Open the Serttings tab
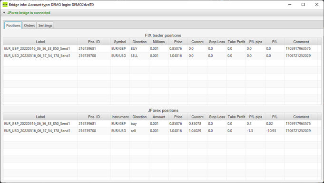This screenshot has width=324, height=183. click(x=45, y=25)
